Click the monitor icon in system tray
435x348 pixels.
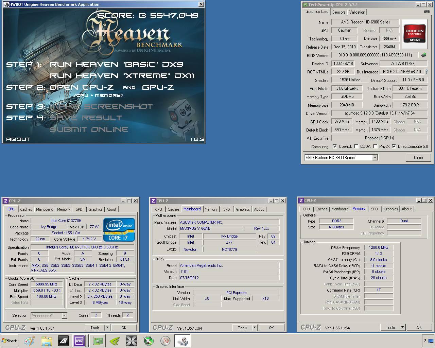(x=431, y=341)
